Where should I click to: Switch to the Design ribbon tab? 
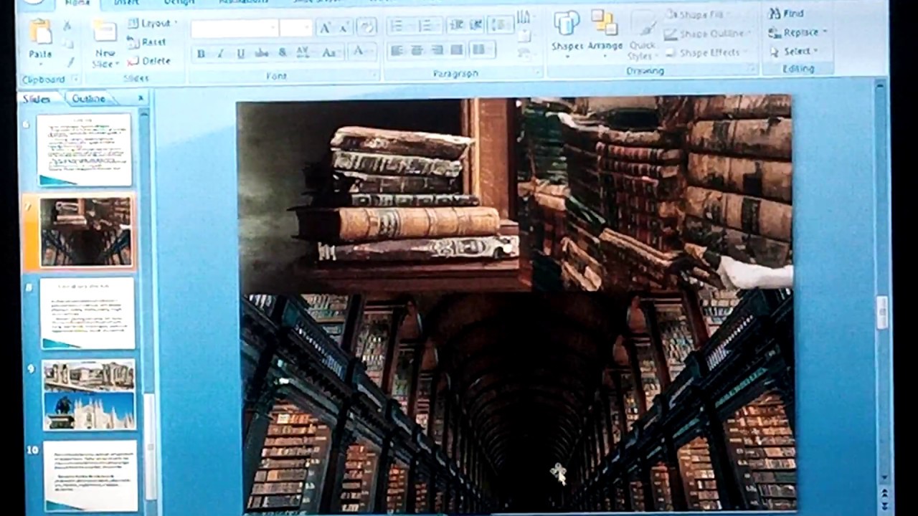[x=179, y=4]
